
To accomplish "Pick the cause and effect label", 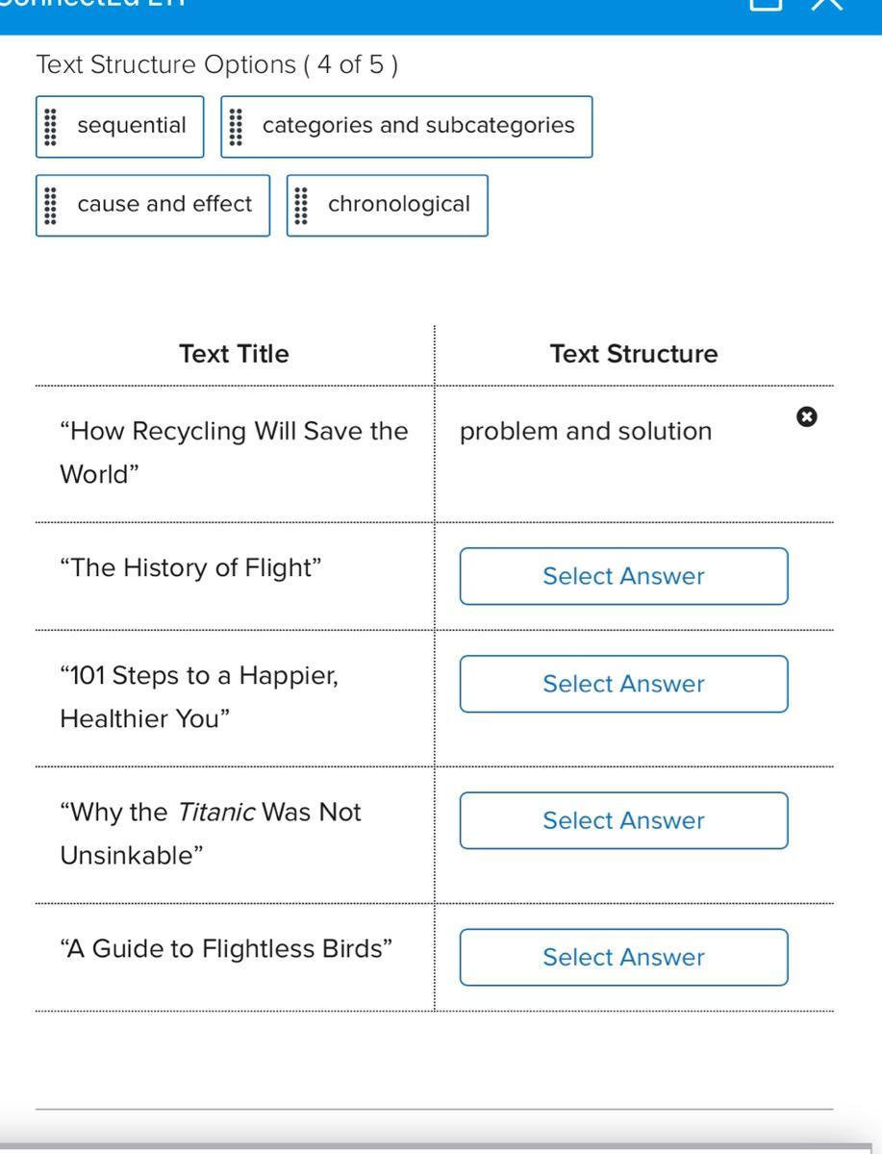I will click(164, 205).
